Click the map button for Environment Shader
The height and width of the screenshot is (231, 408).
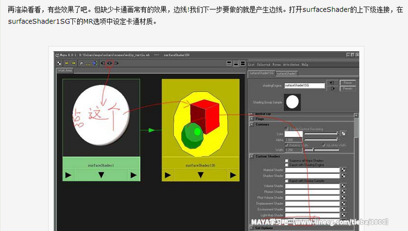click(343, 209)
